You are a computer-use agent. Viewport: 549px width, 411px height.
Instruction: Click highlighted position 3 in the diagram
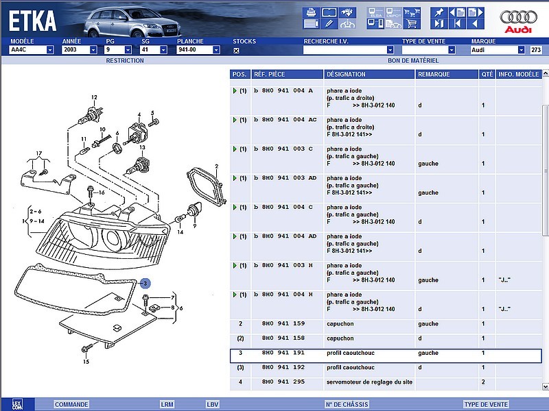[145, 284]
